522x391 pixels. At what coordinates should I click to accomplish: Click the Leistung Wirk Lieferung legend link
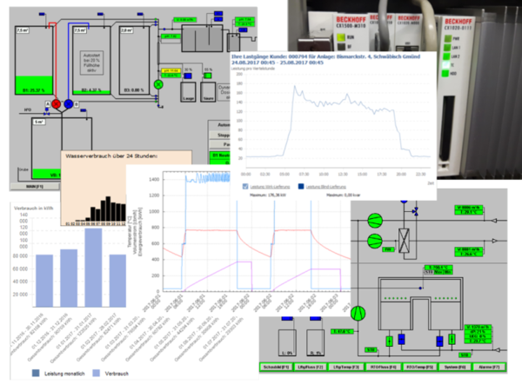tap(270, 187)
